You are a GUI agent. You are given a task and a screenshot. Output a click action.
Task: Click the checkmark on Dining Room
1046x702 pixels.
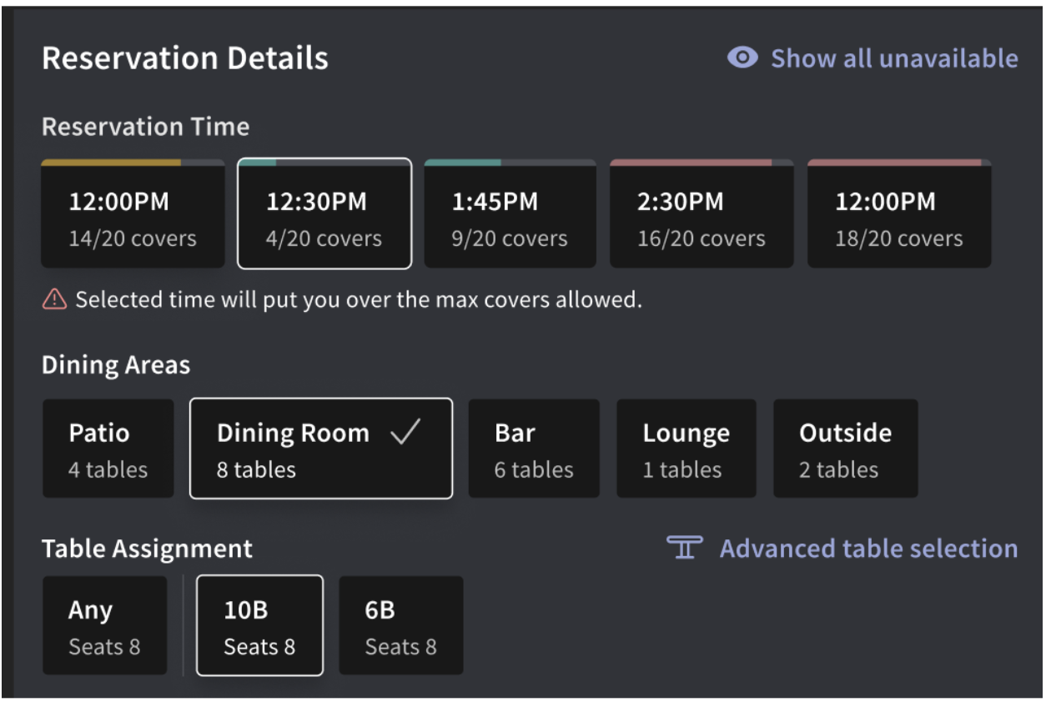click(405, 432)
